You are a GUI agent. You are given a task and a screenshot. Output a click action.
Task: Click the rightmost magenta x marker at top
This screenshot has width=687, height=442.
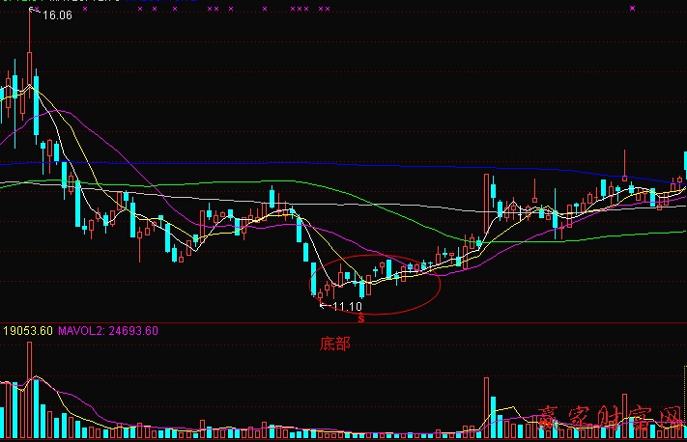click(x=633, y=8)
